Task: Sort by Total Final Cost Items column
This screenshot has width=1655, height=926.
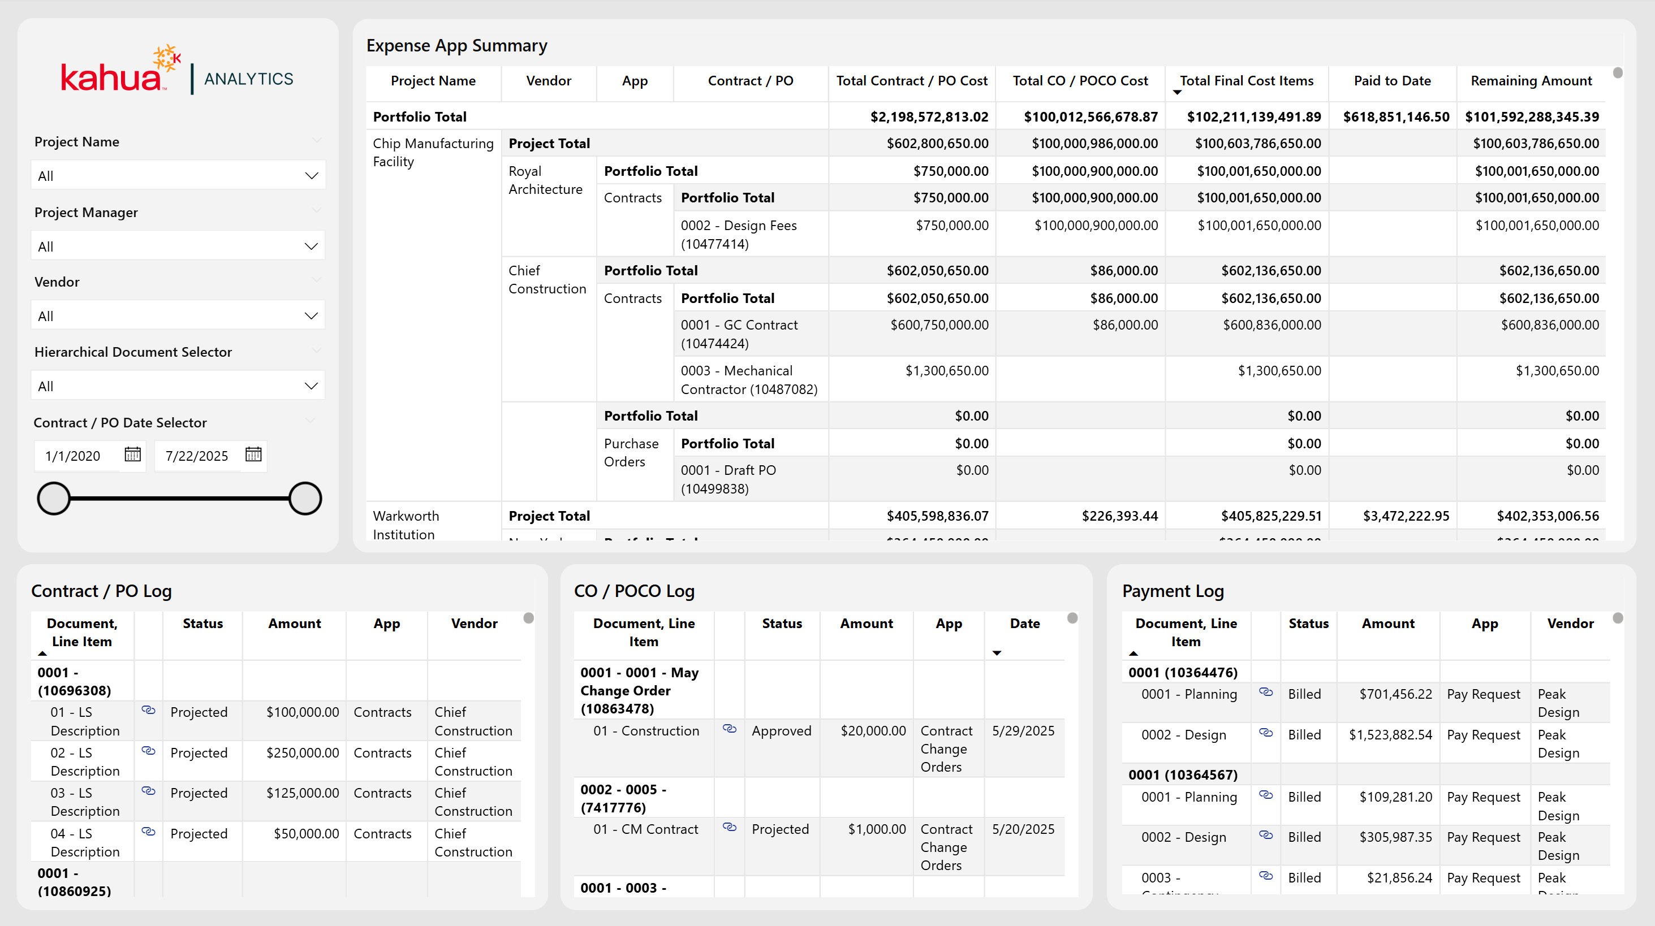Action: pyautogui.click(x=1245, y=81)
